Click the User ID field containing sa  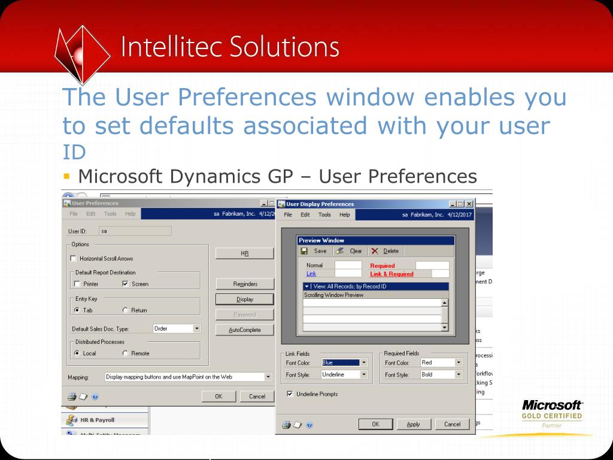135,231
